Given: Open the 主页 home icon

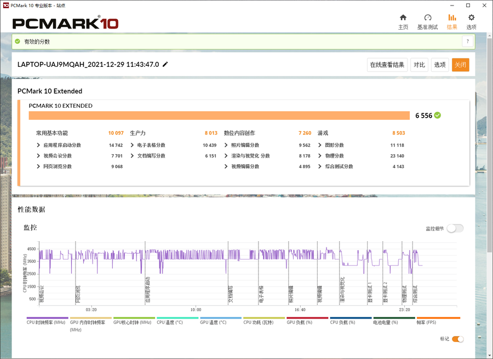Looking at the screenshot, I should [x=403, y=18].
